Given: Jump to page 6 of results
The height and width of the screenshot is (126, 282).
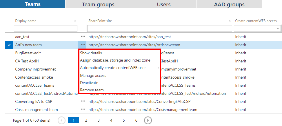Looking at the screenshot, I should pos(136,120).
